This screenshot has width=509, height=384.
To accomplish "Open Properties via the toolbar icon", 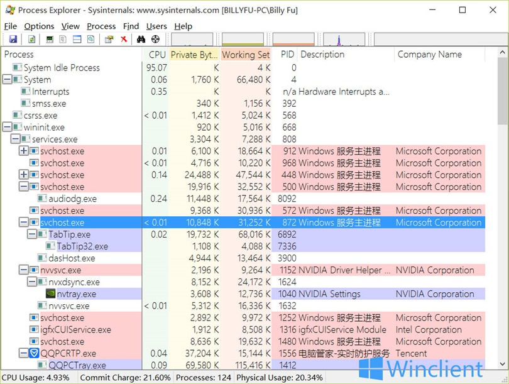I will 109,39.
